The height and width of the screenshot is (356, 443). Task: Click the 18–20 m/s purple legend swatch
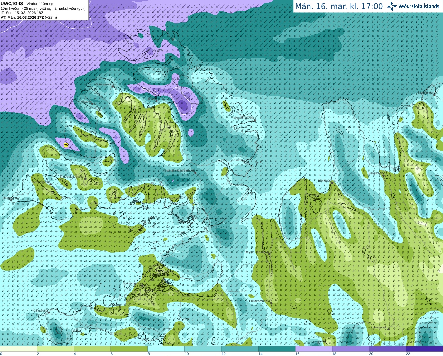click(351, 349)
